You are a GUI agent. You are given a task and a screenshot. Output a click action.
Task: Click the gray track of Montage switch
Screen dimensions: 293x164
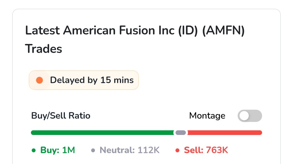coord(255,116)
